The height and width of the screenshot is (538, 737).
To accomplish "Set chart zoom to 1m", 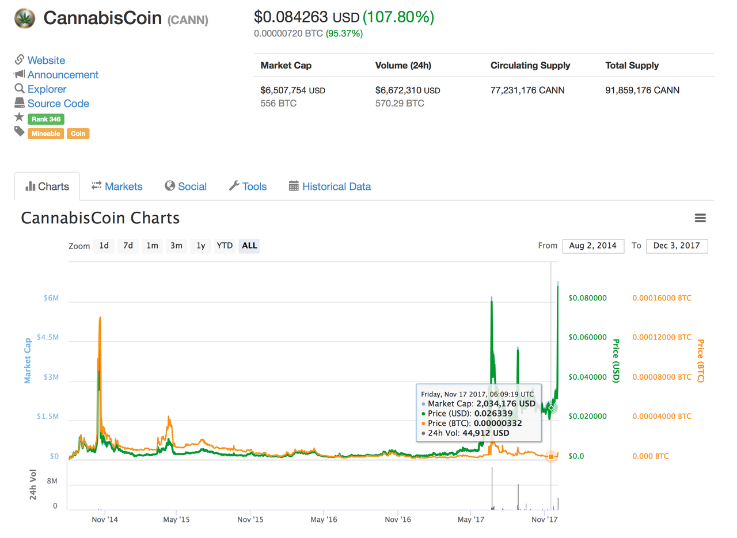I will tap(152, 246).
